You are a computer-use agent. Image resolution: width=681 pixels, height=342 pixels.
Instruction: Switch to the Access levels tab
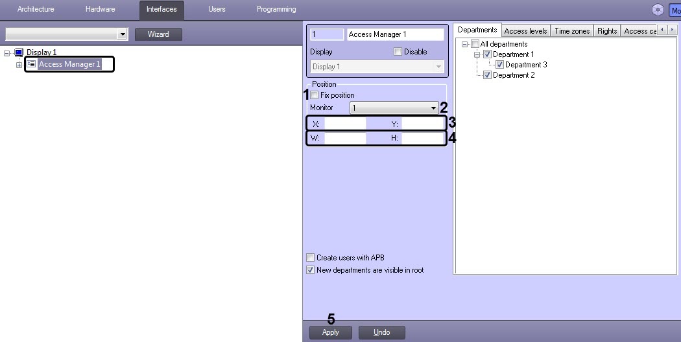coord(525,31)
